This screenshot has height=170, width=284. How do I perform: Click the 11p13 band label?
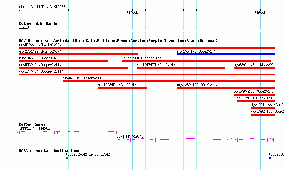coord(24,27)
